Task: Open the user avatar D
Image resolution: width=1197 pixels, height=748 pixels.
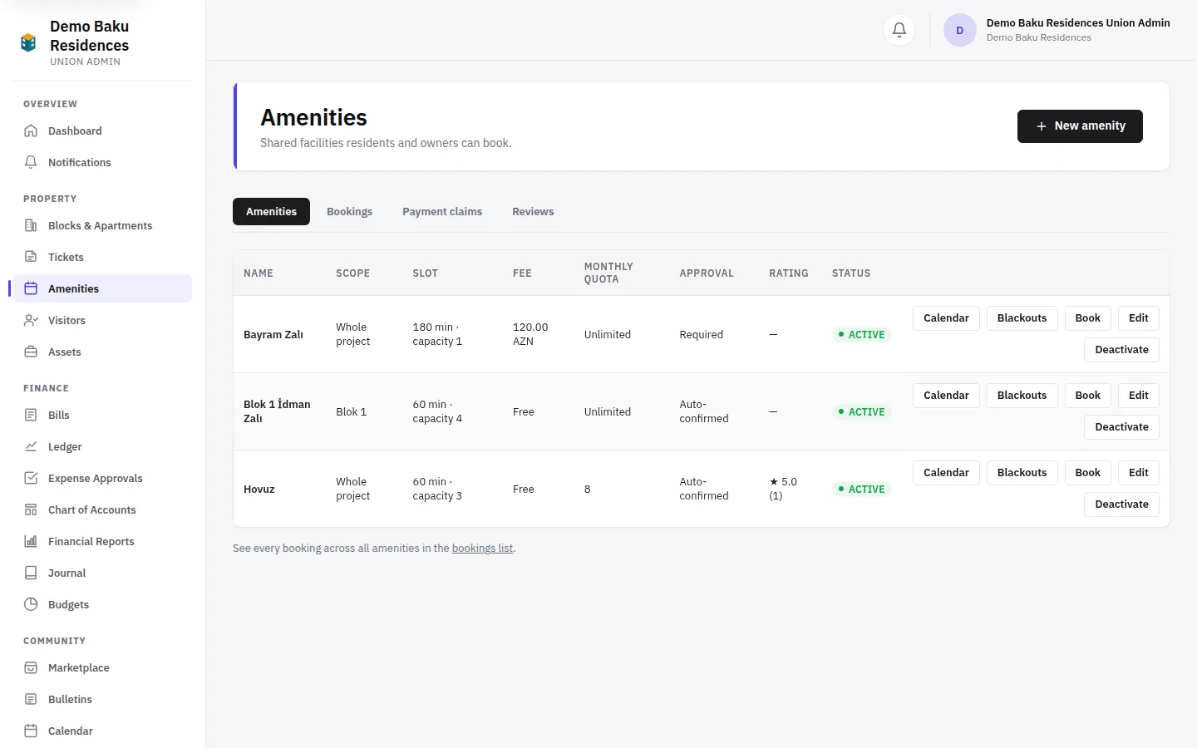Action: [959, 30]
